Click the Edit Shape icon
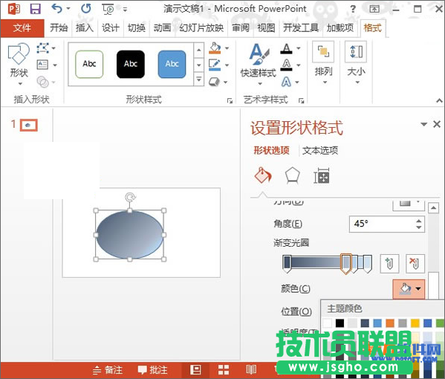The image size is (445, 379). click(x=42, y=48)
